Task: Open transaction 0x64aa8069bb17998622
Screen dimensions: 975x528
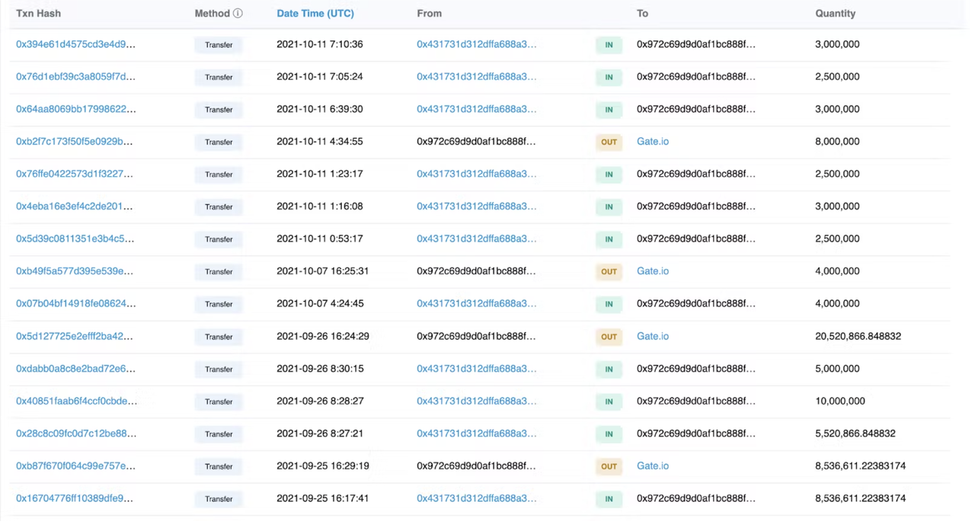Action: pos(76,109)
